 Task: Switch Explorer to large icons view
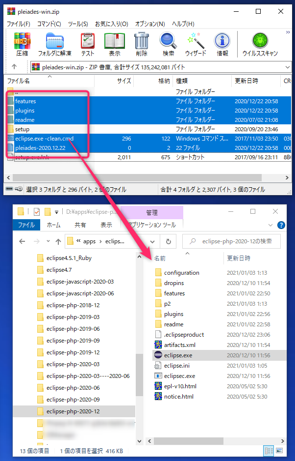[x=279, y=451]
